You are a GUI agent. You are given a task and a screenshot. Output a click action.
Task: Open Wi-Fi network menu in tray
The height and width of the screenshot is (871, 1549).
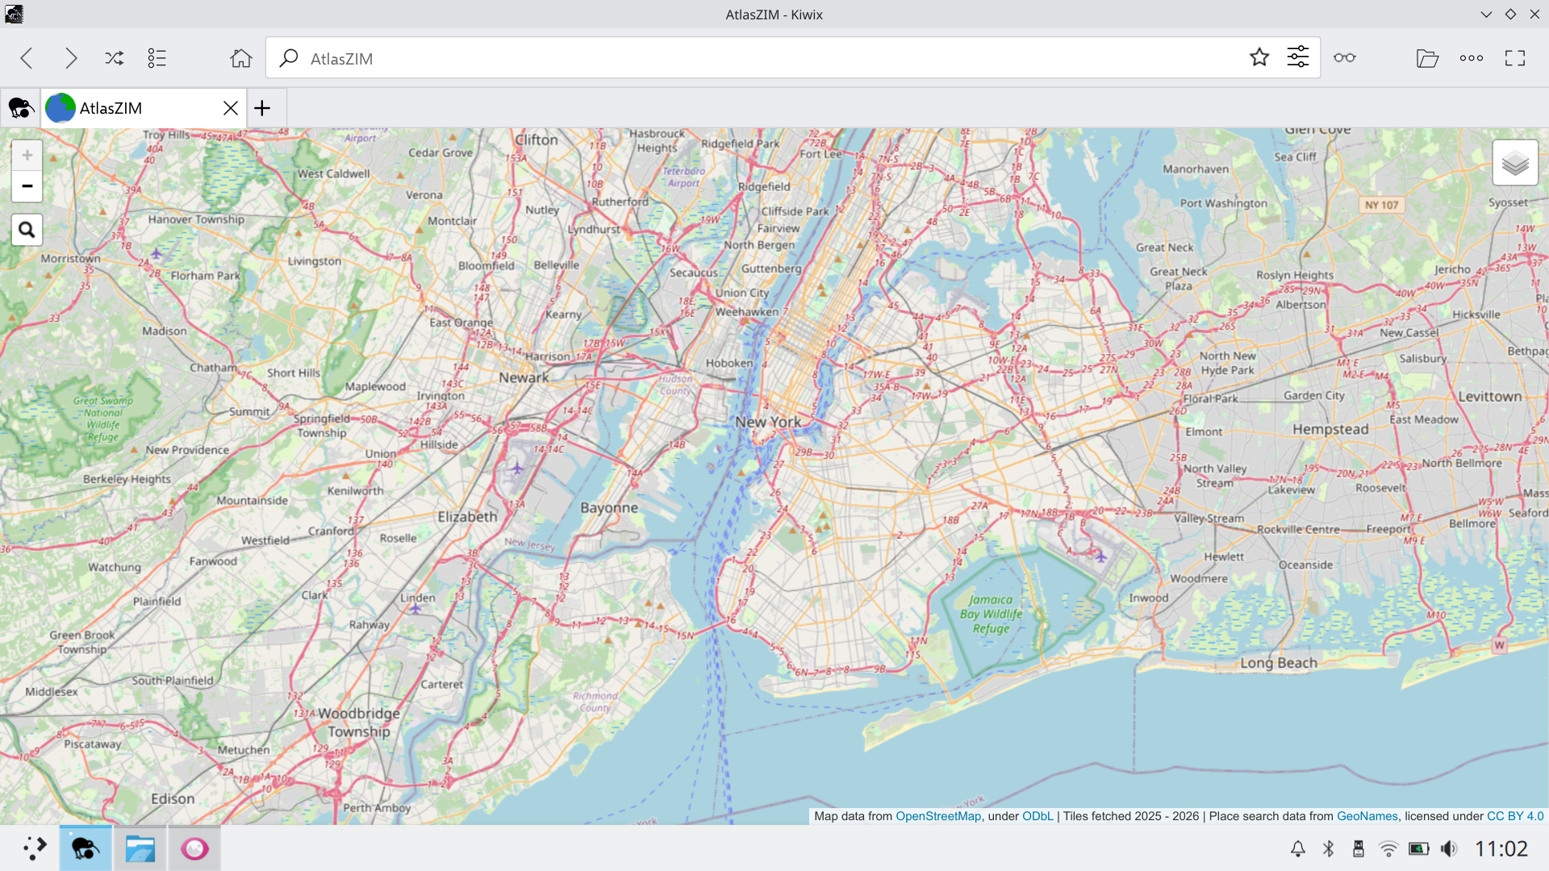[x=1388, y=848]
